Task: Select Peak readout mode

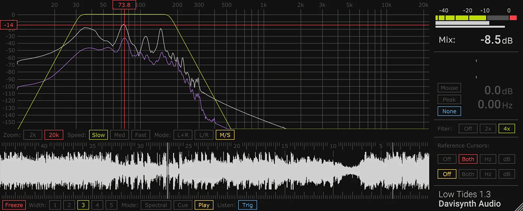Action: click(x=449, y=100)
